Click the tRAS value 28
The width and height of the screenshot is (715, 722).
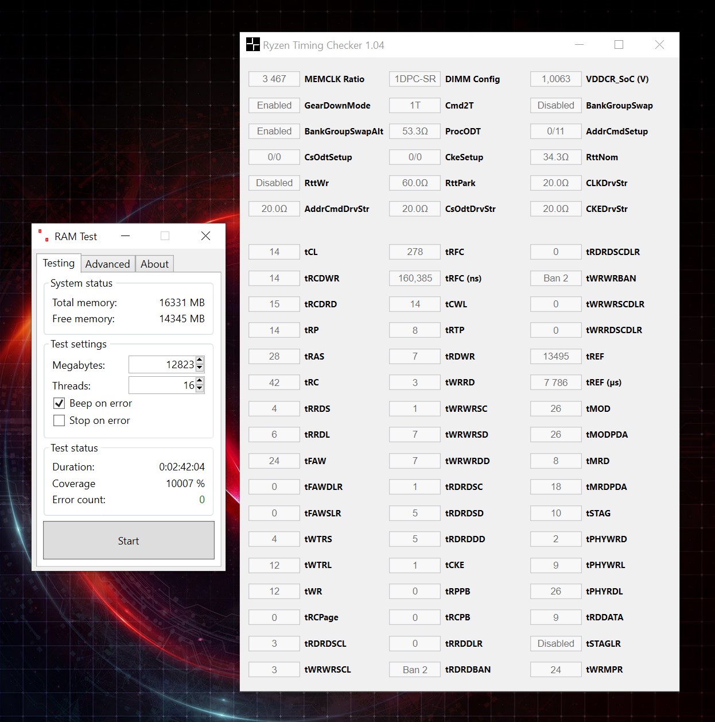click(274, 356)
